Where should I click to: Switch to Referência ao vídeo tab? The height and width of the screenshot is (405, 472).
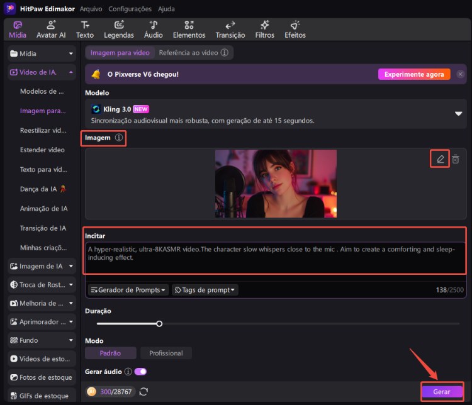click(188, 53)
